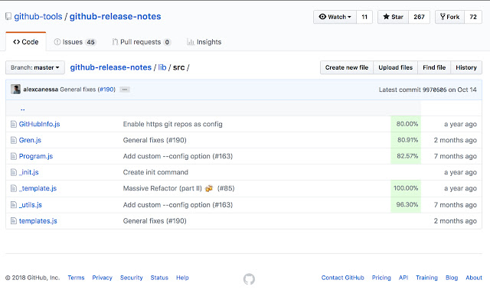Open the Branch: master dropdown
Viewport: 490px width, 306px height.
tap(34, 67)
